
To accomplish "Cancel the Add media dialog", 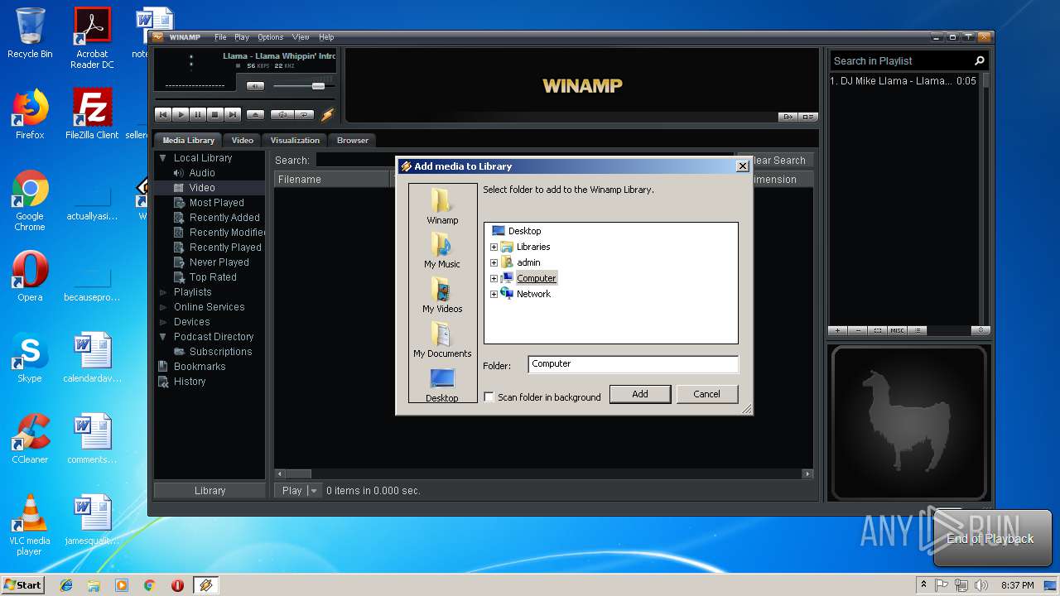I will point(706,394).
